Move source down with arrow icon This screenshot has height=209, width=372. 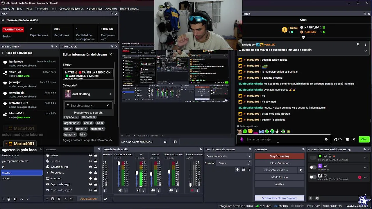pos(71,199)
